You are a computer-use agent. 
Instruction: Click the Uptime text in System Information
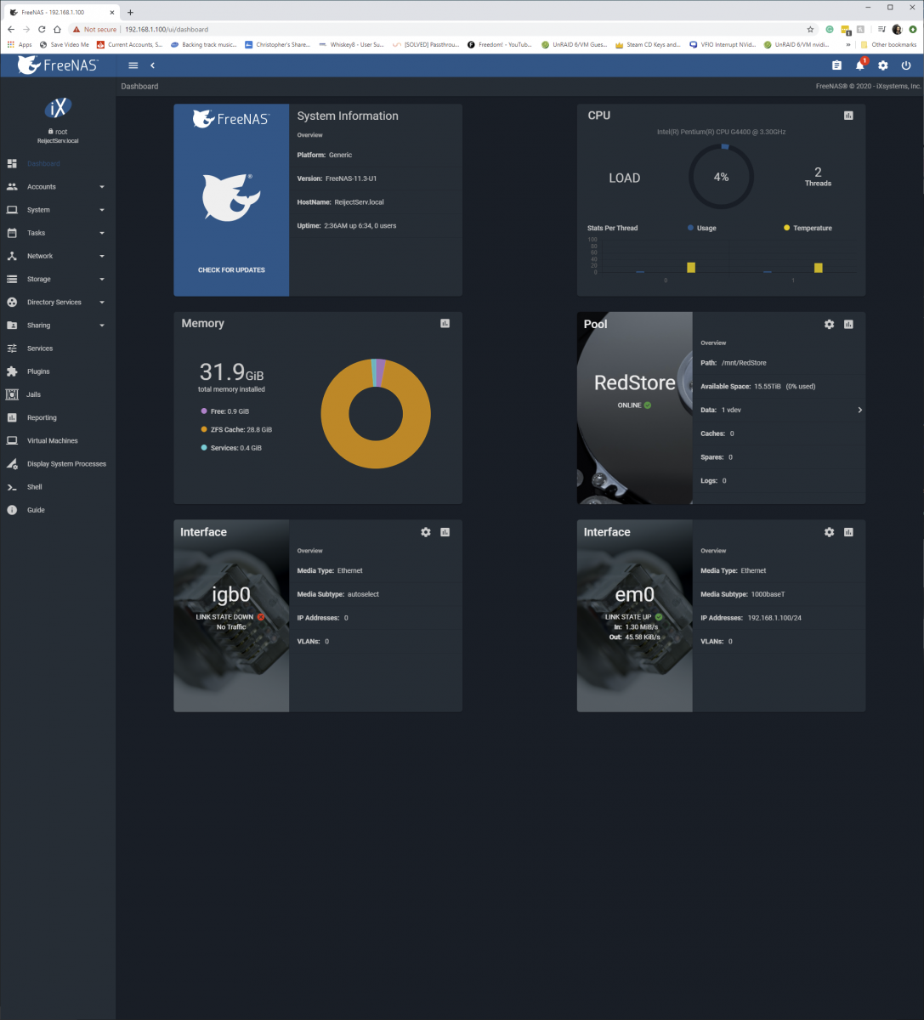[x=347, y=226]
